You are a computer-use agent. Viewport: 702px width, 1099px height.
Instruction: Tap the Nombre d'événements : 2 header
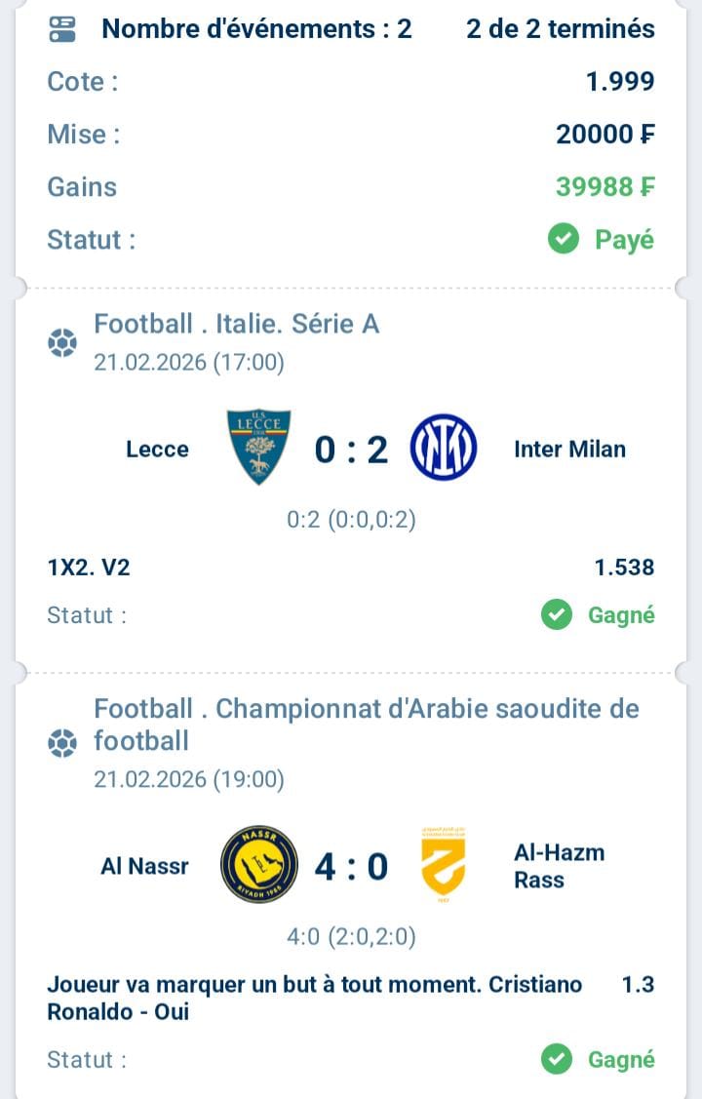[x=256, y=29]
